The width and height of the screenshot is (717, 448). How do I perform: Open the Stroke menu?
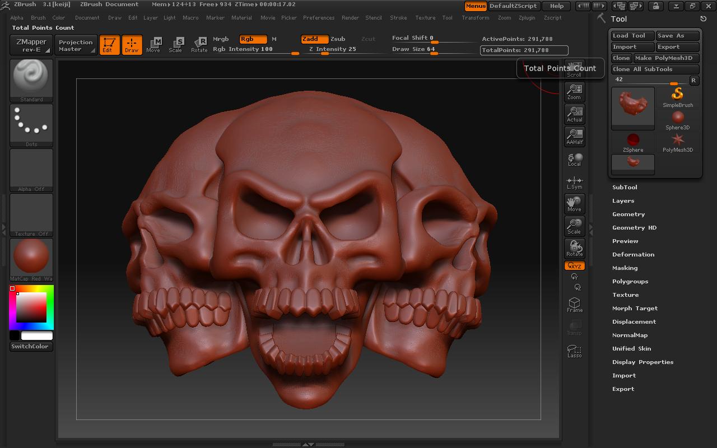[398, 18]
